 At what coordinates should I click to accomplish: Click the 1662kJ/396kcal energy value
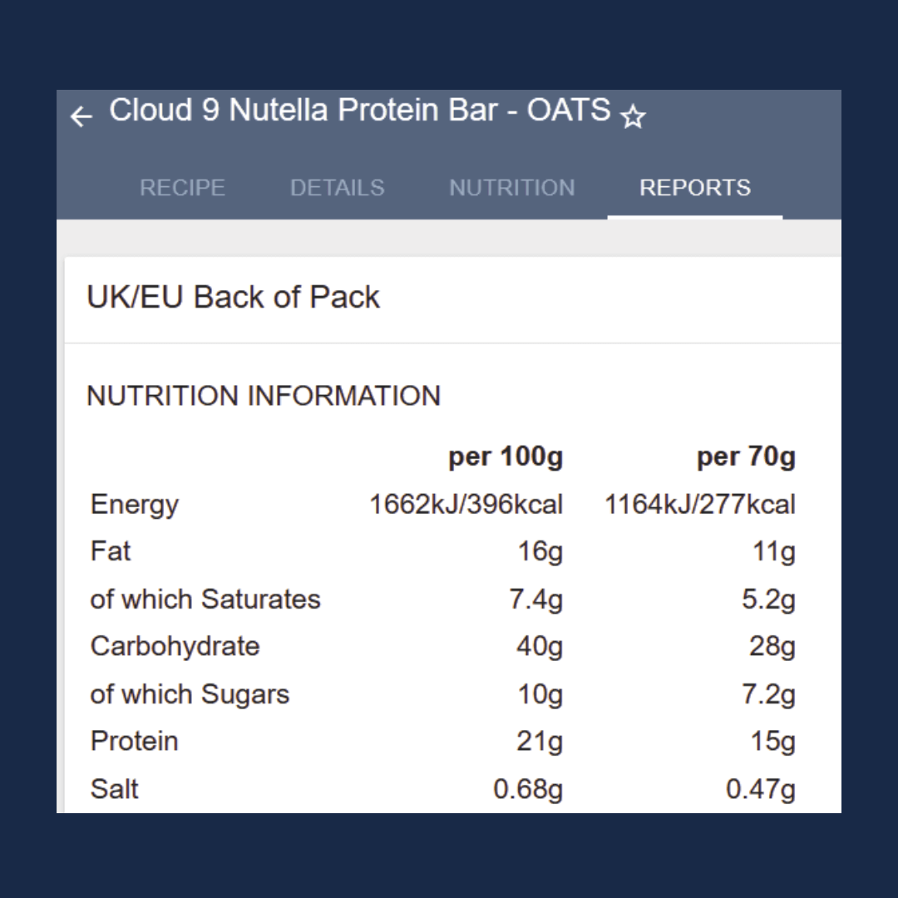466,505
